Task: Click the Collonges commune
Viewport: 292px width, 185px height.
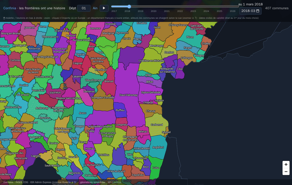Action: (187, 58)
